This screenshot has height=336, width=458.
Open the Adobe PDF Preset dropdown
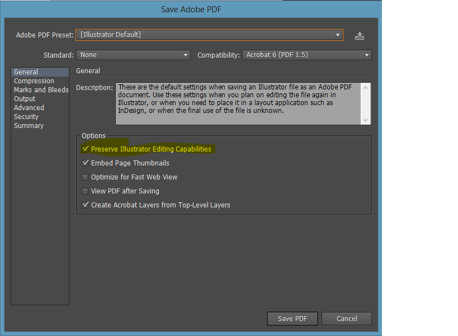210,35
